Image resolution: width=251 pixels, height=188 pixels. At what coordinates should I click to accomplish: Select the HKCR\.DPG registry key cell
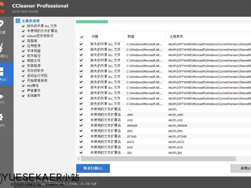[x=176, y=131]
